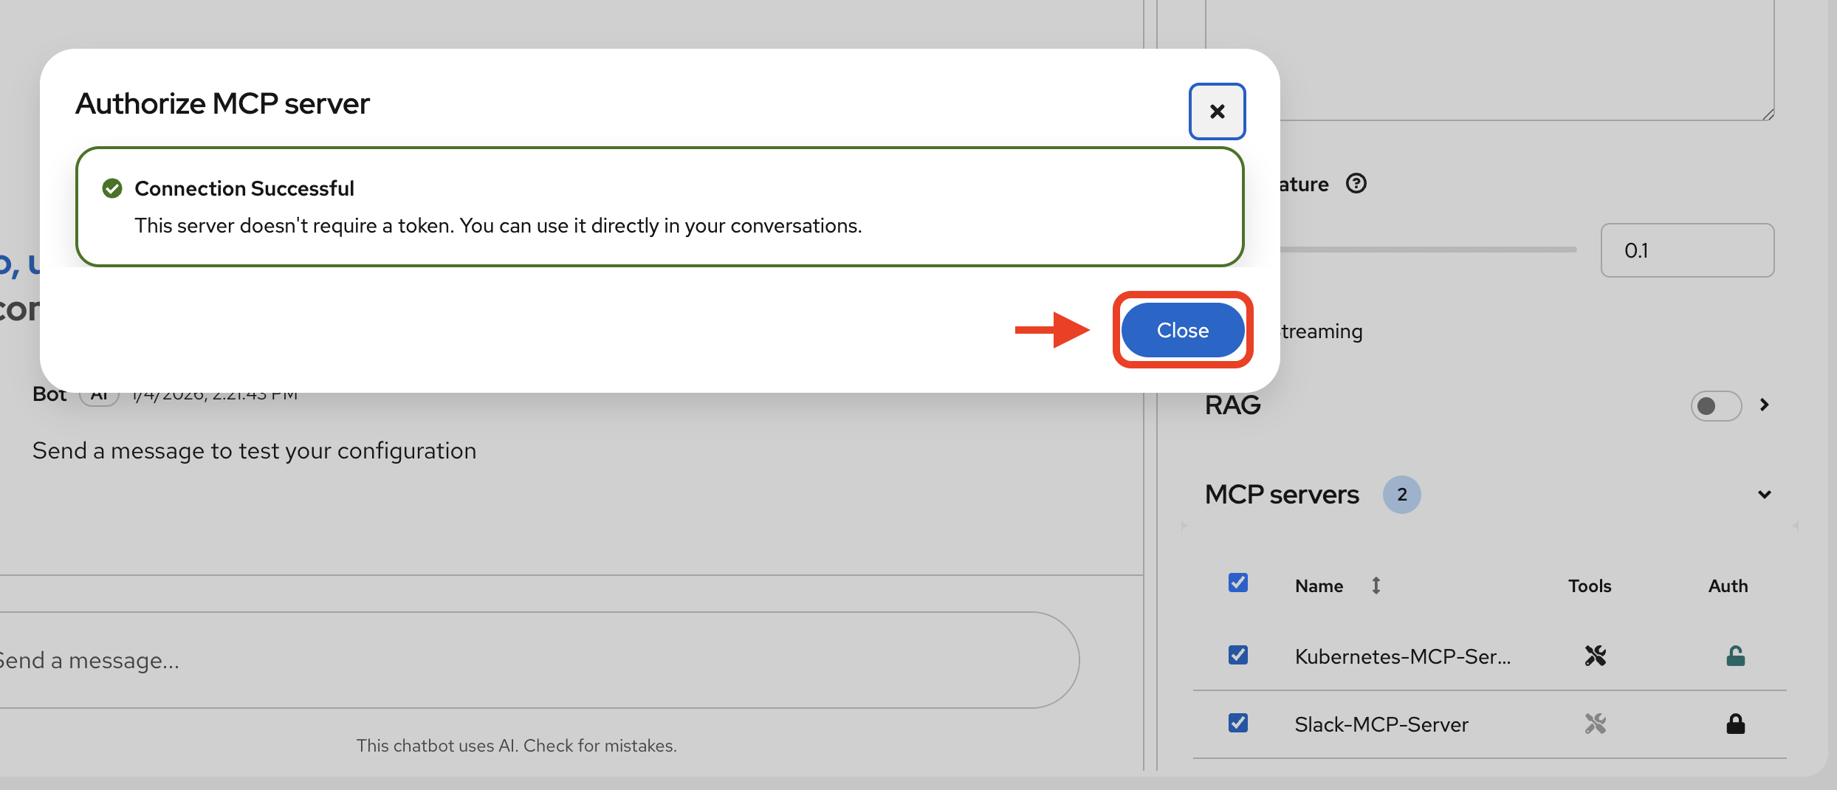The image size is (1837, 790).
Task: Click the Tools column header
Action: tap(1590, 585)
